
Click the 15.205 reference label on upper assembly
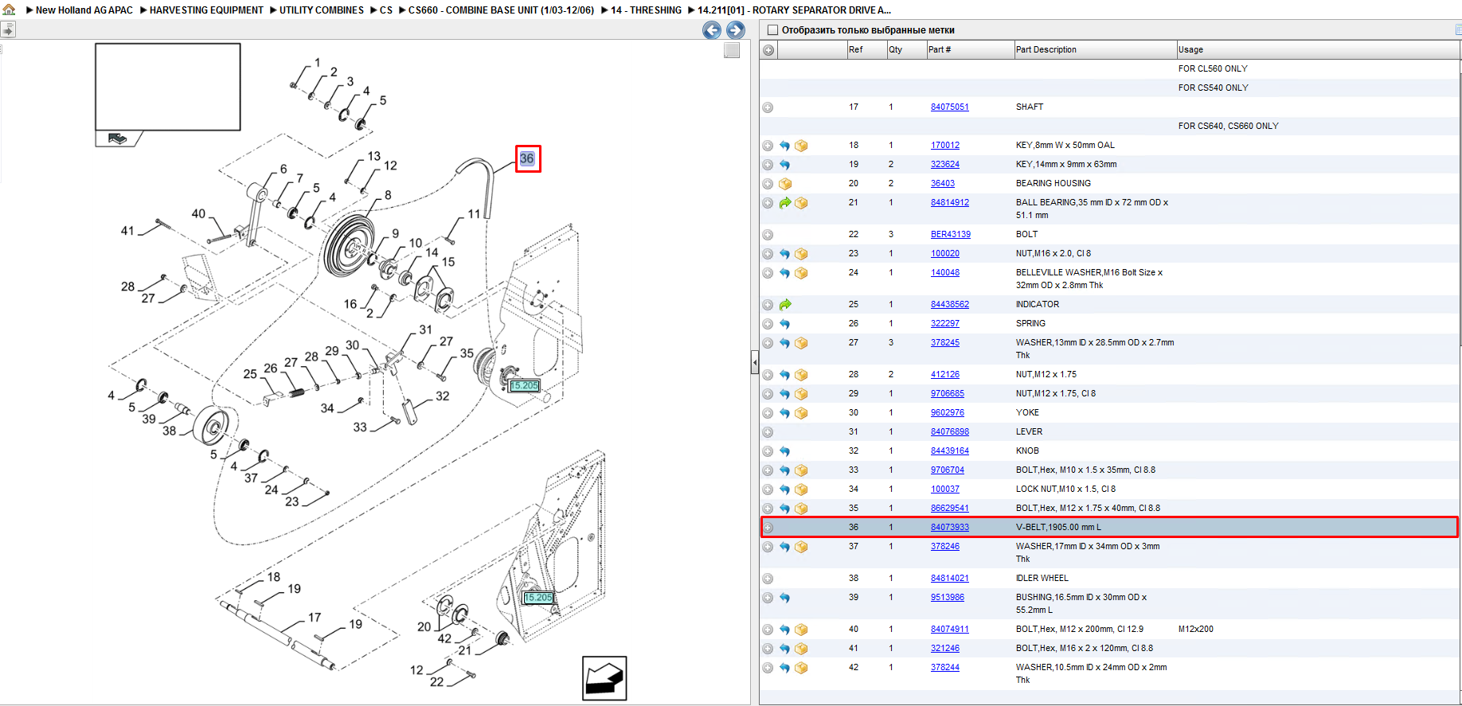[x=524, y=386]
